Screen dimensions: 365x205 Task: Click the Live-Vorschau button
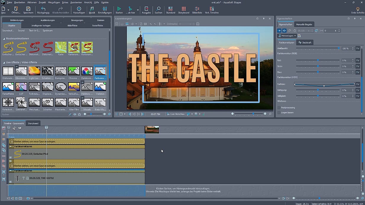click(175, 114)
